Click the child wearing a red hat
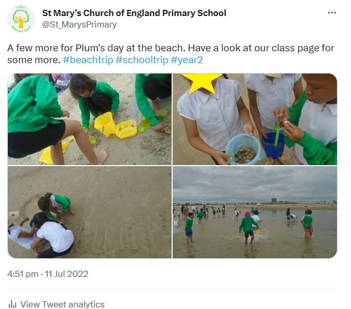Screen dimensions: 351x309 [247, 224]
